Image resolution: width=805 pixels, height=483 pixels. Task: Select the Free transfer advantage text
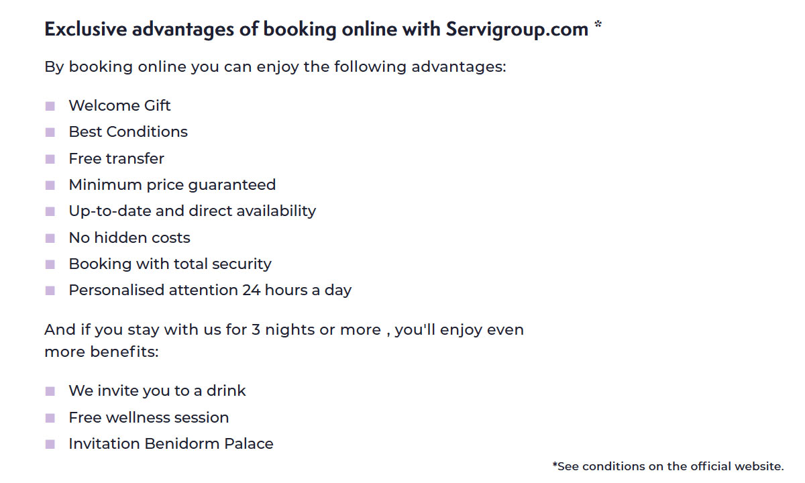point(116,158)
